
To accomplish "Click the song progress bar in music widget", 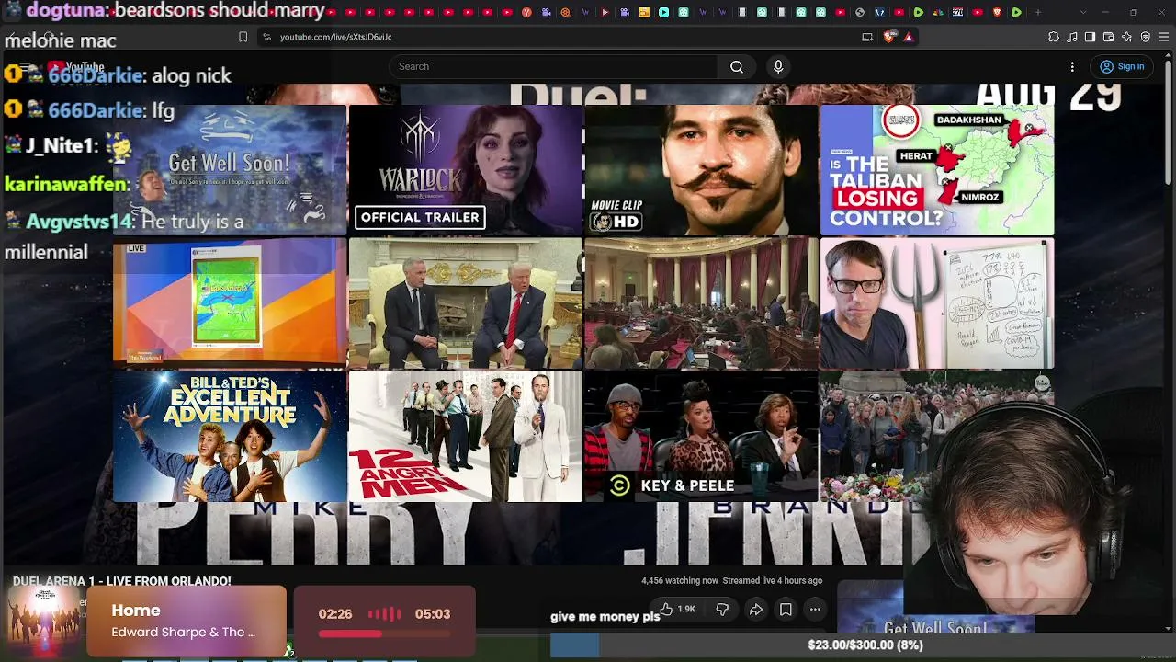I will [384, 633].
